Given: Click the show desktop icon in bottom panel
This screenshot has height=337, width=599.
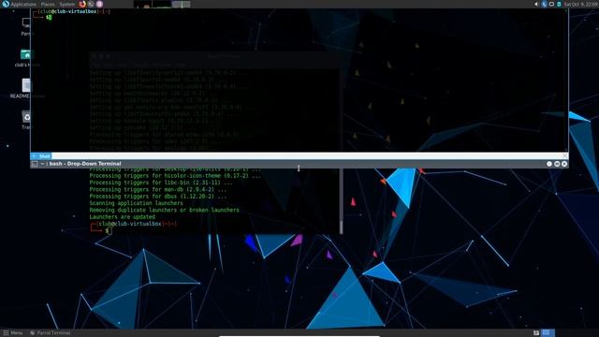Looking at the screenshot, I should tap(536, 333).
